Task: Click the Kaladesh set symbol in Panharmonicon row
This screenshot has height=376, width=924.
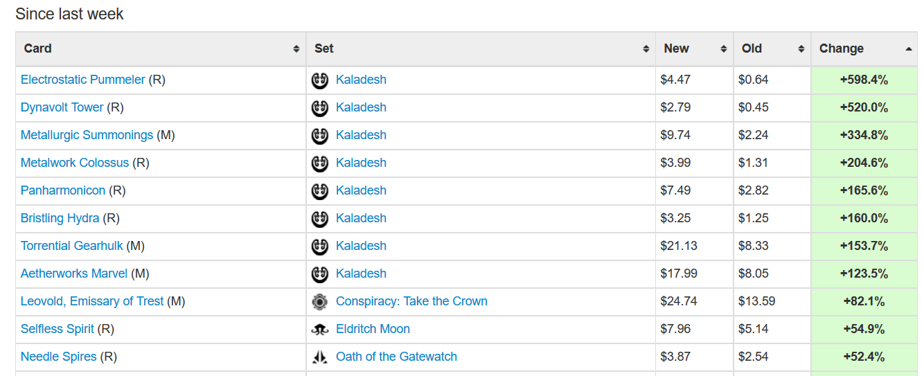Action: [319, 190]
